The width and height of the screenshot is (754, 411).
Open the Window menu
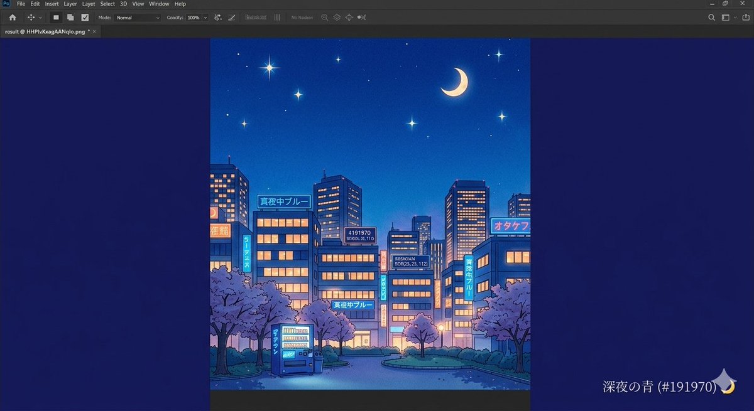pyautogui.click(x=159, y=4)
